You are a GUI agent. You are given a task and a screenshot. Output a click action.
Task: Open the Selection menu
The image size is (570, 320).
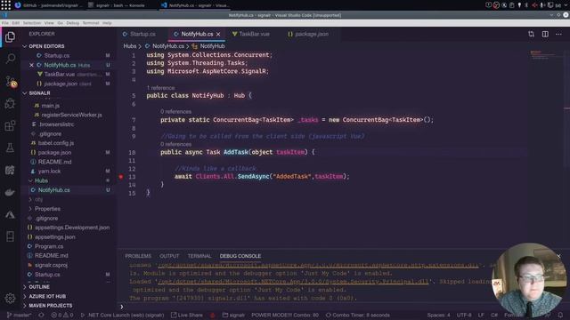click(x=32, y=23)
